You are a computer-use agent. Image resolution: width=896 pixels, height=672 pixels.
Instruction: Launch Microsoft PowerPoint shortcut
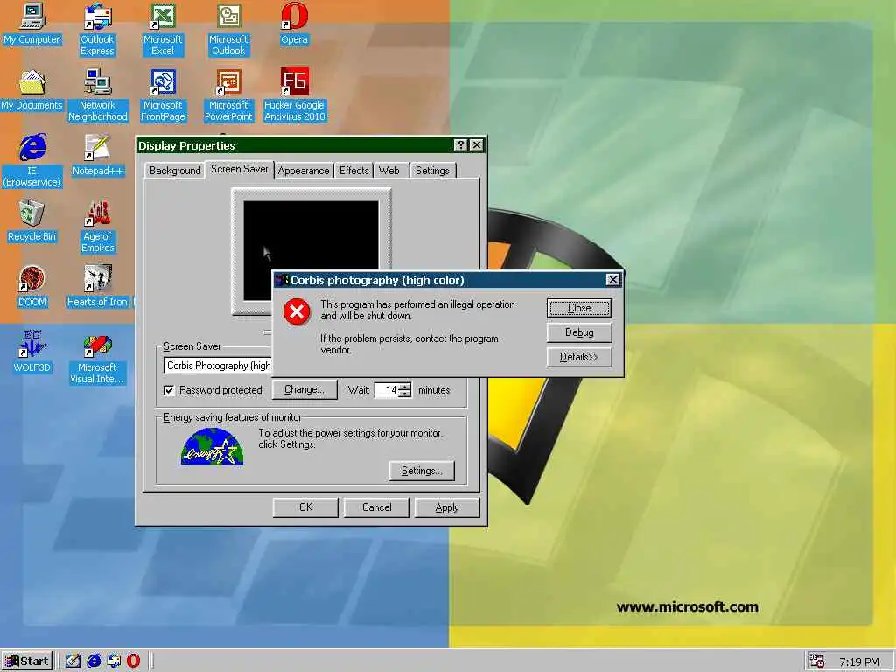pyautogui.click(x=228, y=94)
